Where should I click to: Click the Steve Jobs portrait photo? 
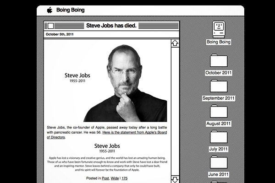(125, 83)
